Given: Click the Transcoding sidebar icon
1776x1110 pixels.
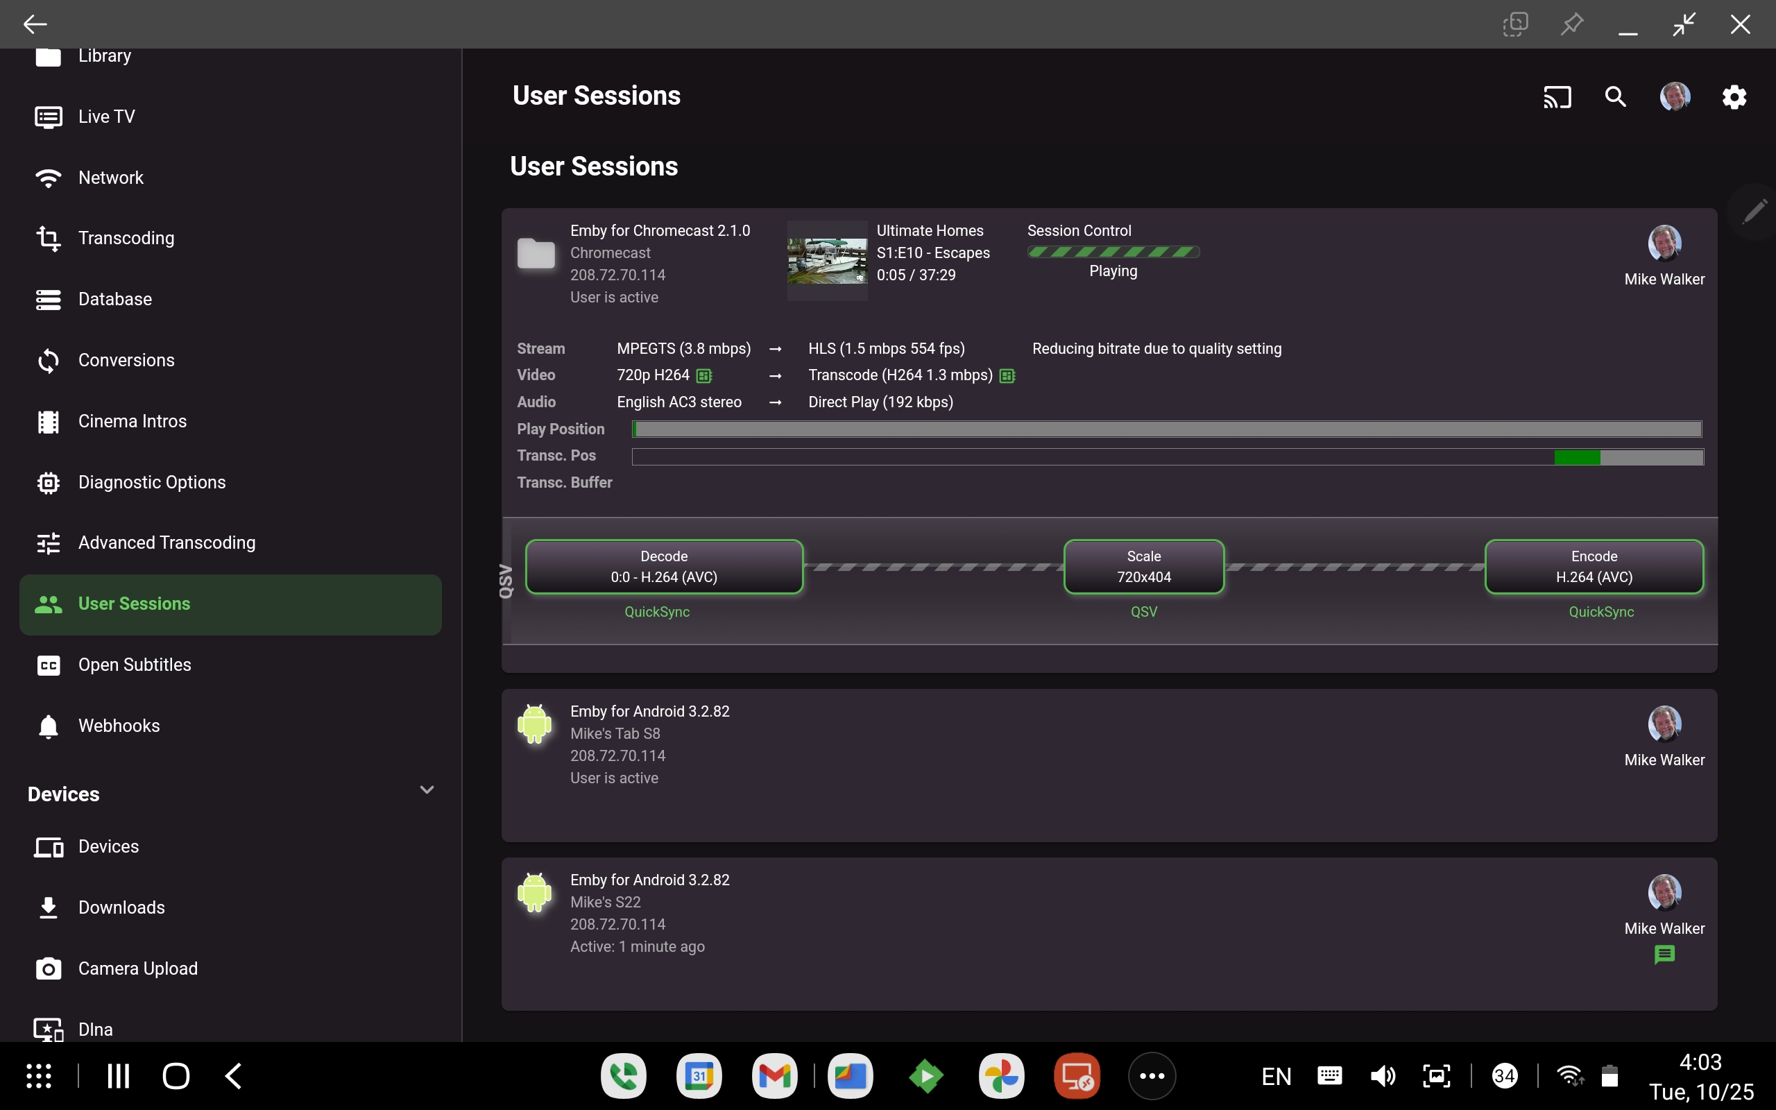Looking at the screenshot, I should point(48,238).
